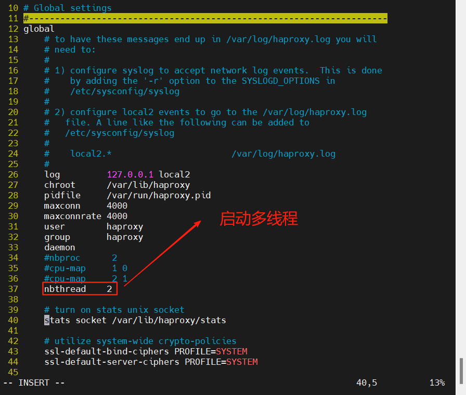Click the commented '#nbproc' directive
466x395 pixels.
[x=62, y=258]
